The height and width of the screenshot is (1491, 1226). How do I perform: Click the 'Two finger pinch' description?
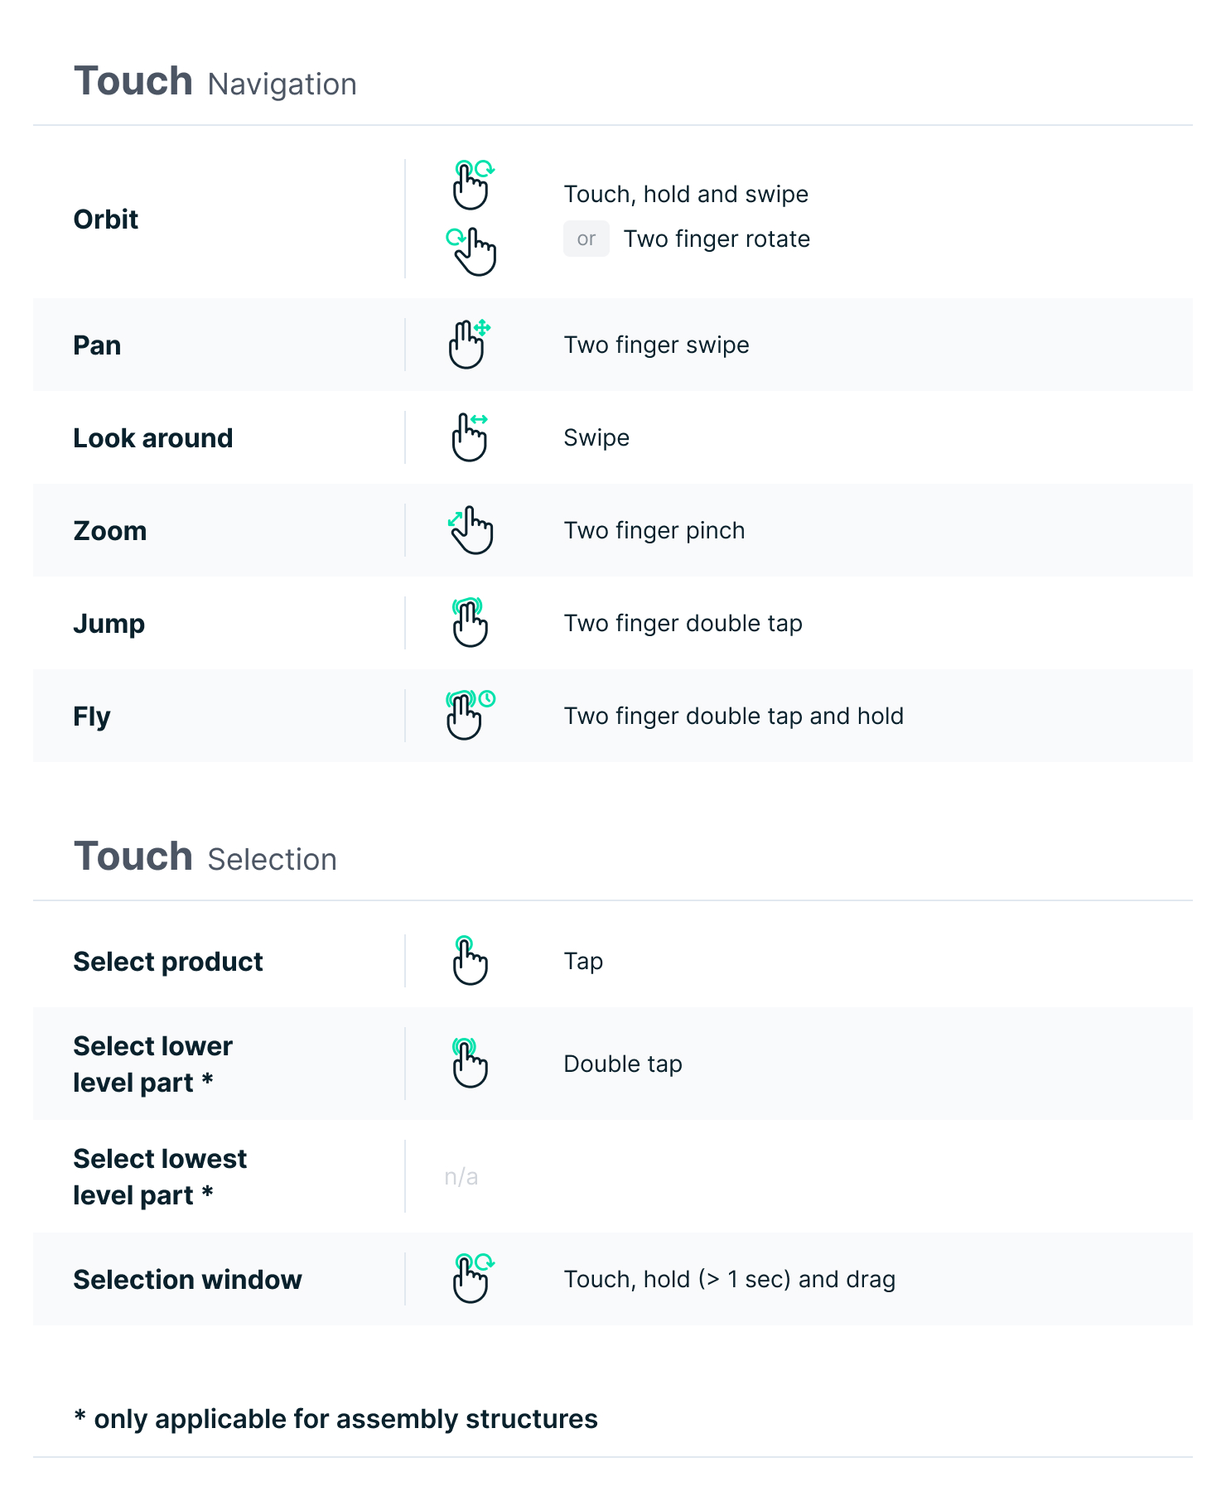(x=654, y=530)
